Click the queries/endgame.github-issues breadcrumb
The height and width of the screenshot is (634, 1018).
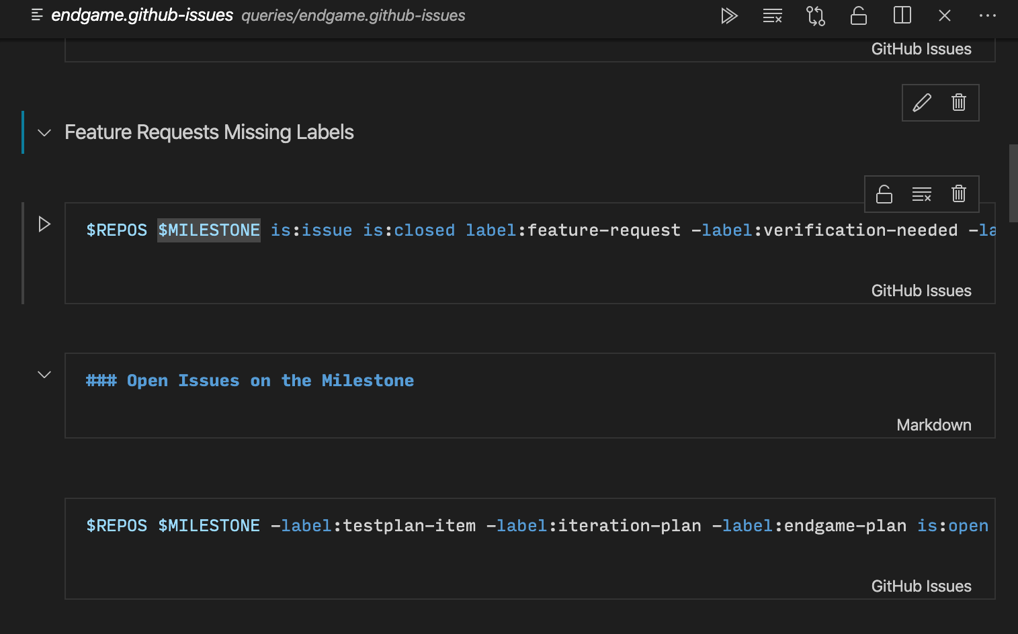pyautogui.click(x=353, y=15)
